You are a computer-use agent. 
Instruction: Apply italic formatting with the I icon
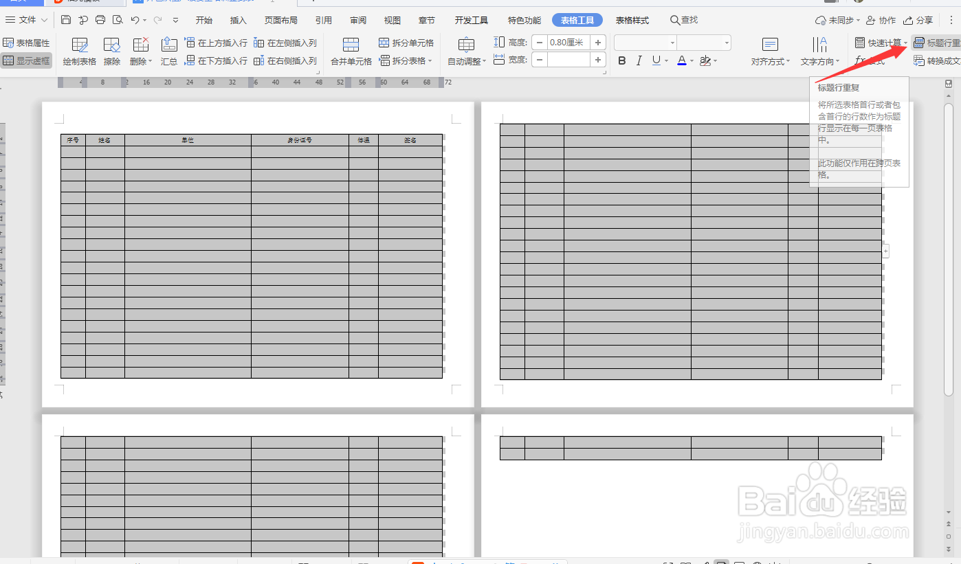pyautogui.click(x=639, y=61)
